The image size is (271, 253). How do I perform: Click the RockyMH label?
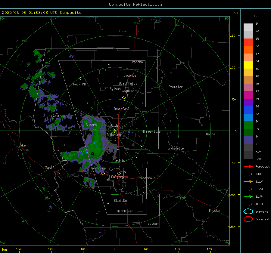pos(79,84)
